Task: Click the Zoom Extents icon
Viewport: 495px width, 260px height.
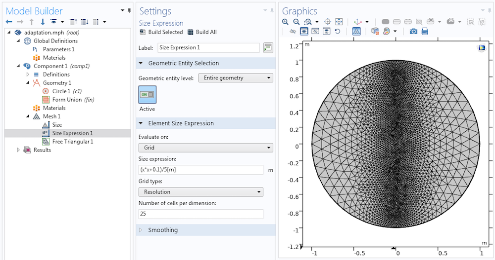Action: pos(339,22)
